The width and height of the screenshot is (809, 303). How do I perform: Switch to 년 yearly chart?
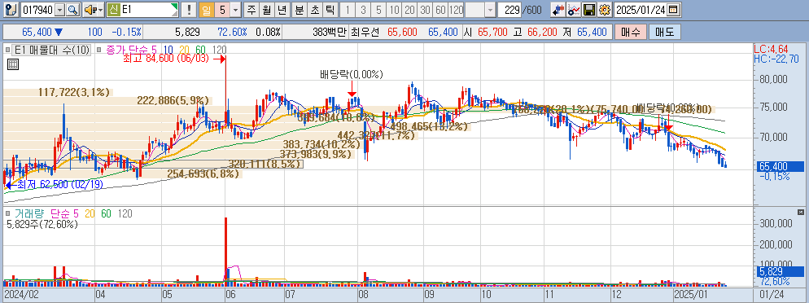pos(282,10)
